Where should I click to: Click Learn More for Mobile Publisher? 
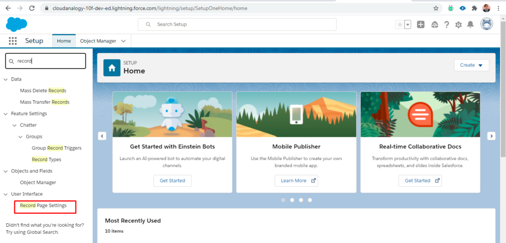[x=296, y=181]
